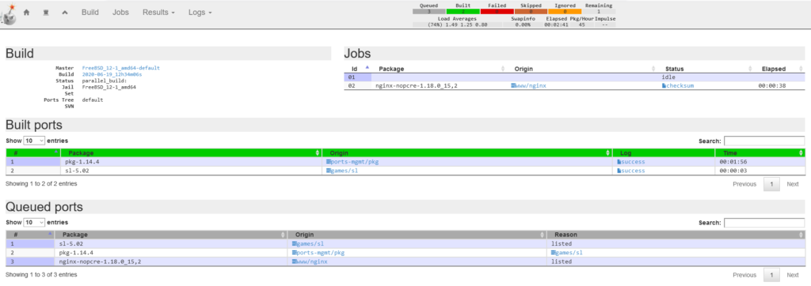This screenshot has width=811, height=286.
Task: Open the Build menu item
Action: point(90,13)
